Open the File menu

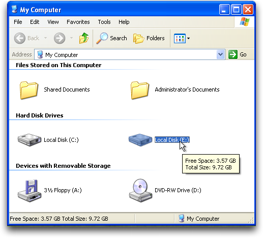pyautogui.click(x=18, y=22)
